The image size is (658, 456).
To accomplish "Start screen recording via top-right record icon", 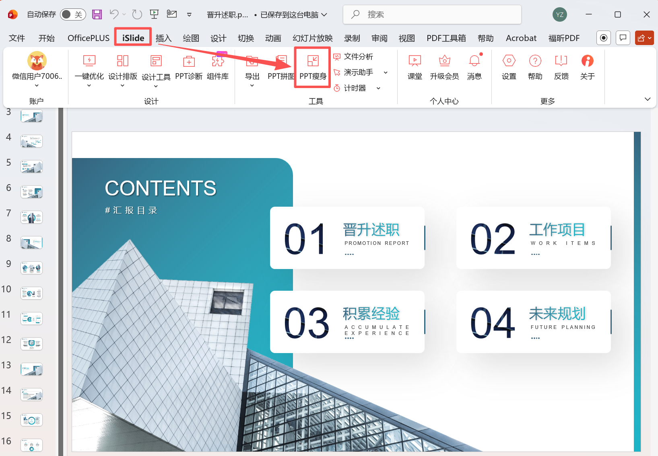I will [x=603, y=38].
